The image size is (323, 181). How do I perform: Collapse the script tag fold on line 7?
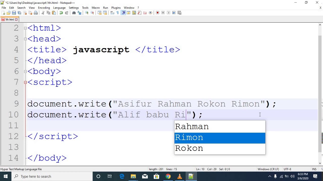25,82
